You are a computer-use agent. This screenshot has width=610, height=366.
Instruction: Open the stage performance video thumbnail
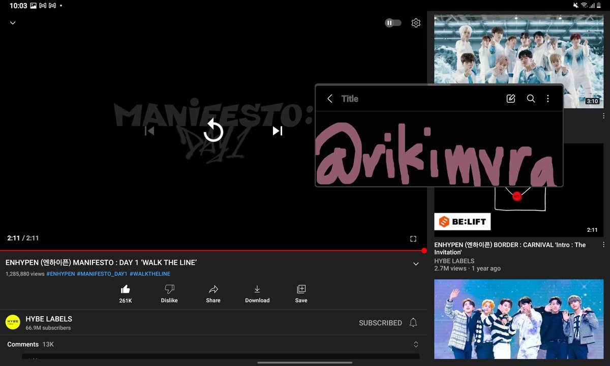(x=518, y=319)
